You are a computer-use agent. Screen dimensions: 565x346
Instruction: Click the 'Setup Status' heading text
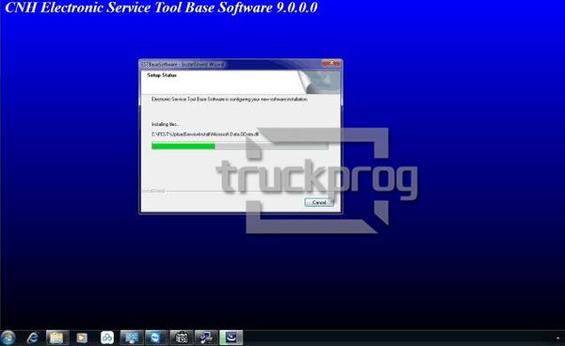(x=162, y=75)
